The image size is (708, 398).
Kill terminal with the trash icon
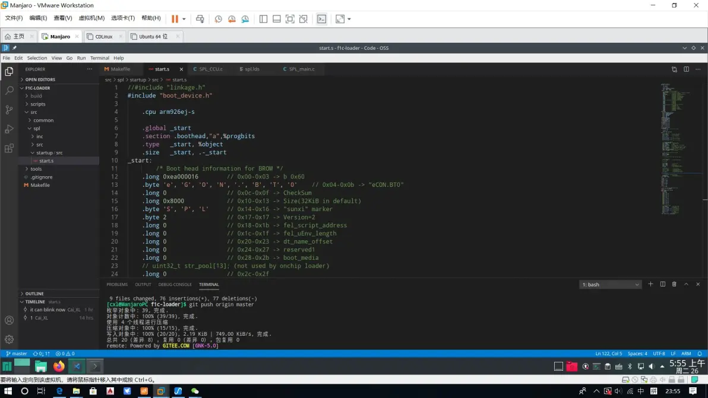click(674, 284)
